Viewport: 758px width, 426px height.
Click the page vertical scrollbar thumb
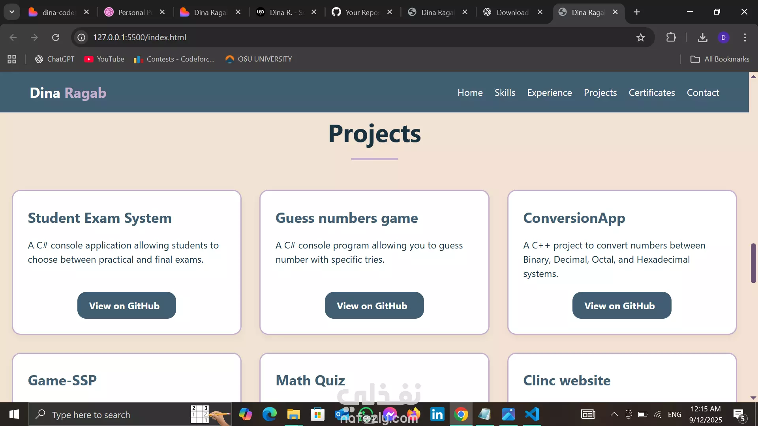[753, 263]
